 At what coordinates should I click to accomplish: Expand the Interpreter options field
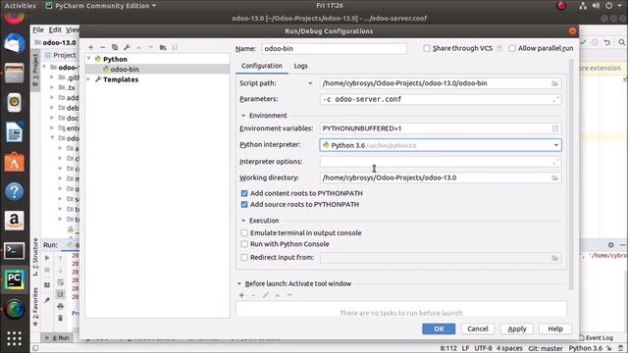point(555,162)
